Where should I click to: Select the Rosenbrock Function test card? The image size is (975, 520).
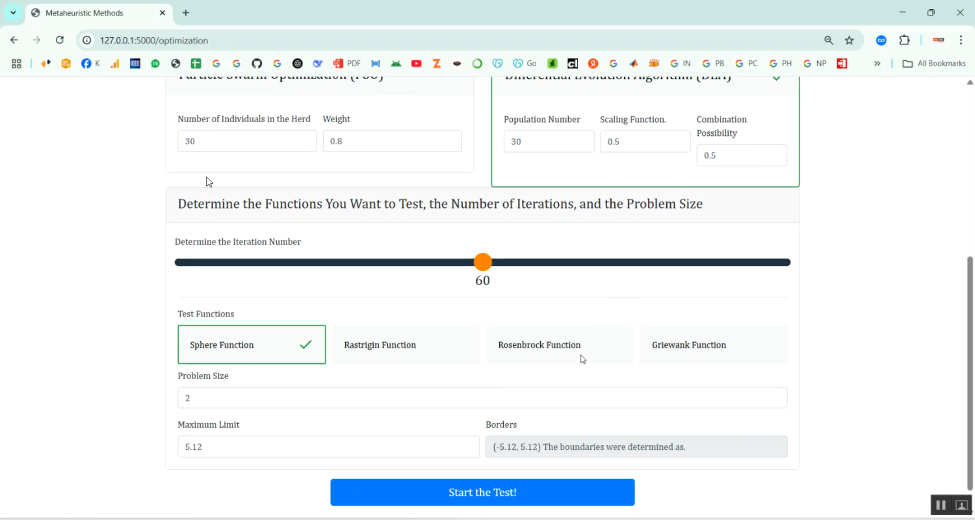point(560,344)
